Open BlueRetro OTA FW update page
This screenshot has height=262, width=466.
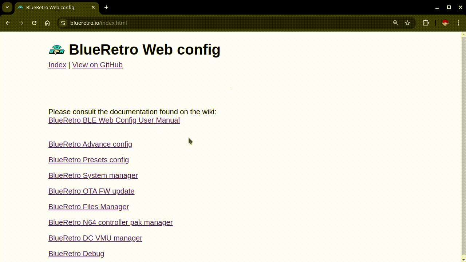91,191
